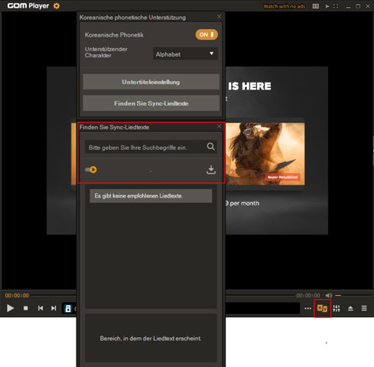Open the equalizer control panel icon
The width and height of the screenshot is (374, 367).
point(337,308)
